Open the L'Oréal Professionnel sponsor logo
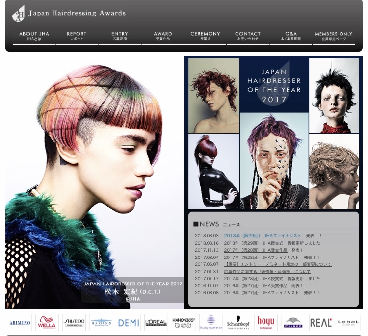Viewport: 368px width, 336px height. tap(156, 322)
